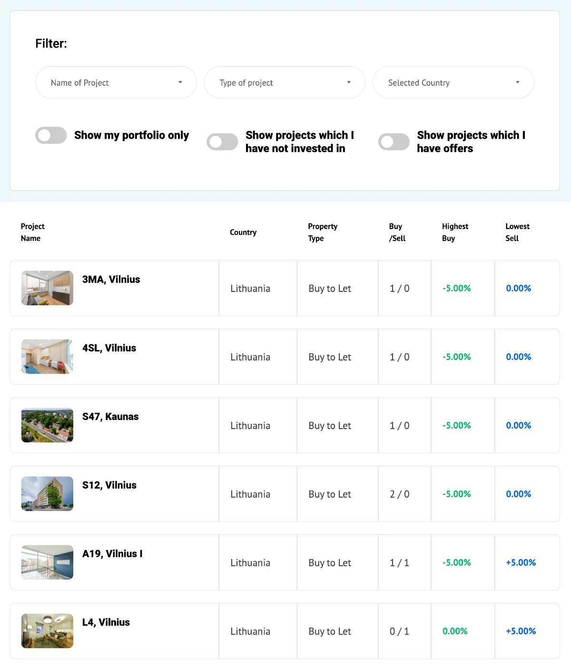The width and height of the screenshot is (571, 670).
Task: Select the 0.00% Lowest Sell for 4SL, Vilnius
Action: click(x=519, y=357)
